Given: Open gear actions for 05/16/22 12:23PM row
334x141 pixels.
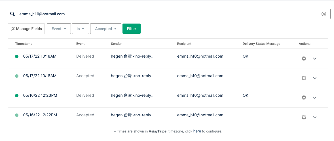Looking at the screenshot, I should pyautogui.click(x=304, y=98).
